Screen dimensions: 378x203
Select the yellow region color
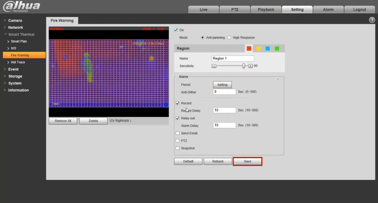point(258,49)
